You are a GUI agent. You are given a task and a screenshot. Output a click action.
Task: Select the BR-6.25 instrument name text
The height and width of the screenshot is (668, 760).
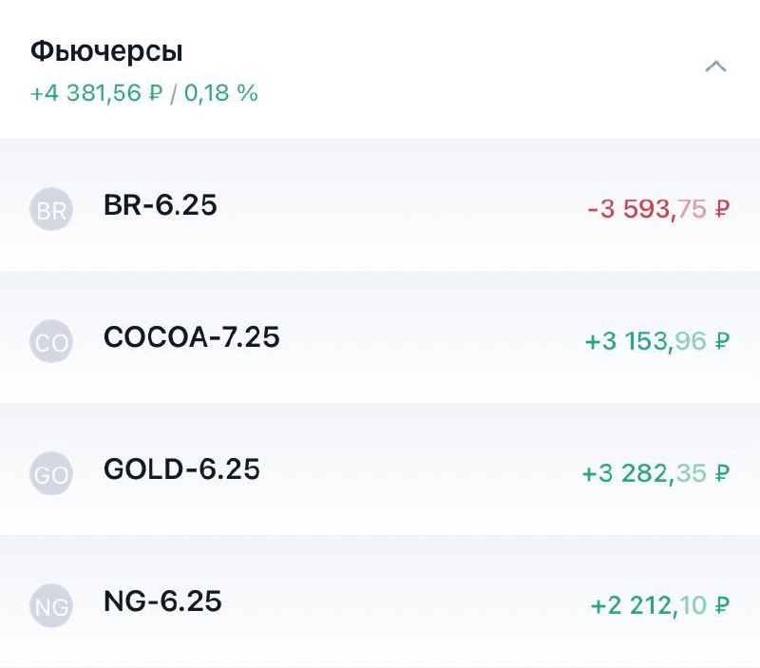click(x=160, y=205)
